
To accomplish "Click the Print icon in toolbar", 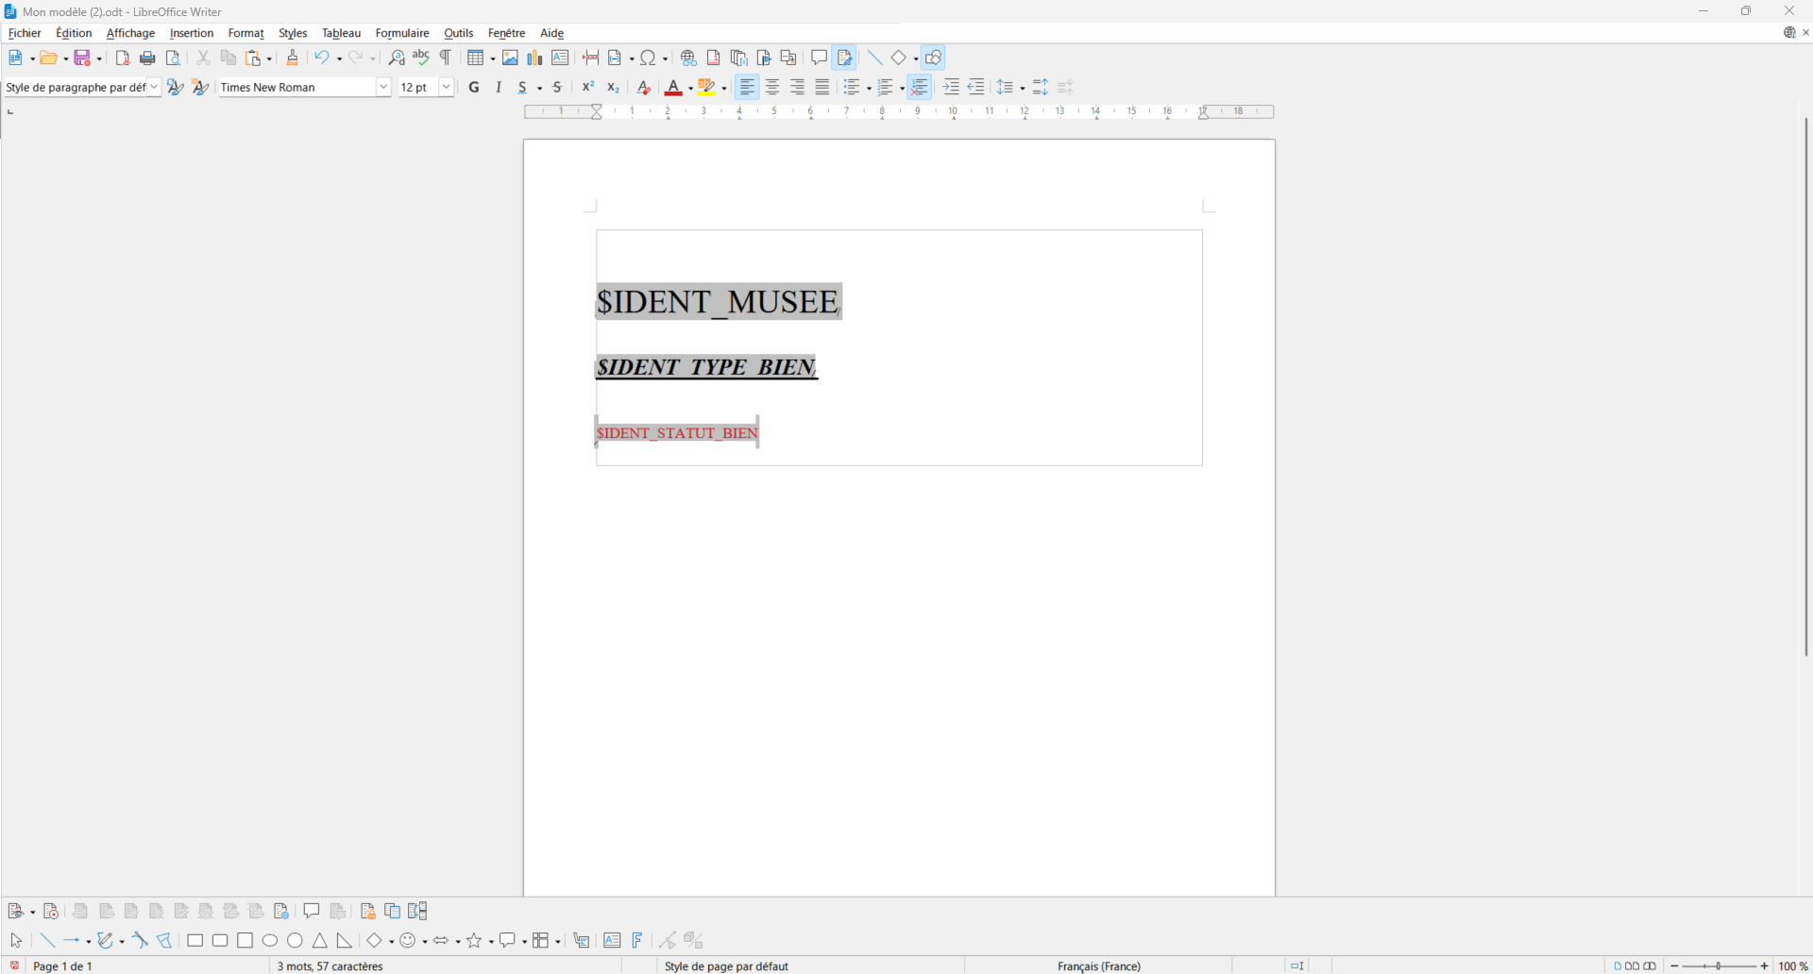I will tap(147, 59).
